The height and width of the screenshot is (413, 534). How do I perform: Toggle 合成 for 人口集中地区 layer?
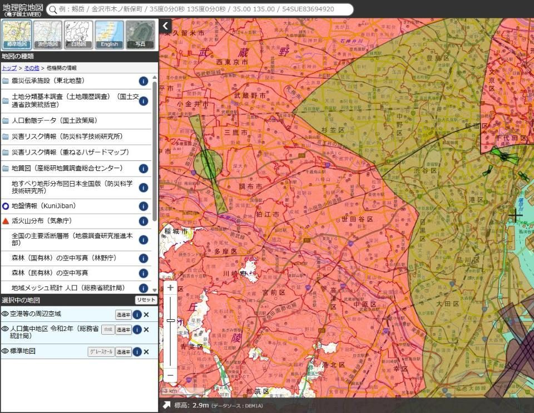[108, 330]
